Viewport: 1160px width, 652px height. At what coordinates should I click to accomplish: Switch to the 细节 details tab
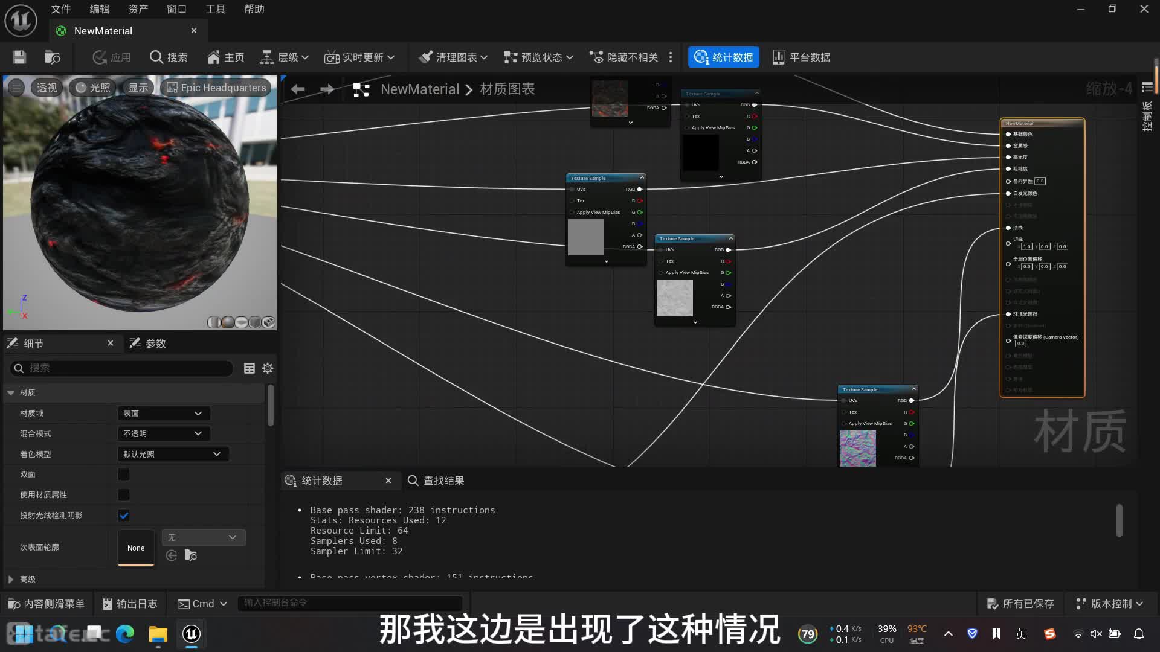tap(34, 343)
